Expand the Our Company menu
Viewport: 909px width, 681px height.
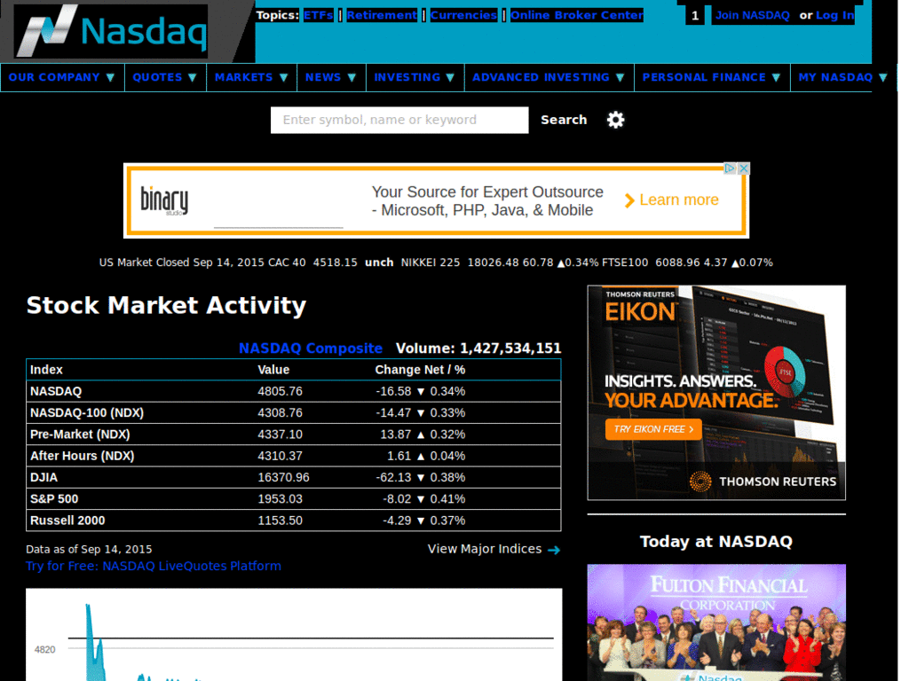click(62, 78)
